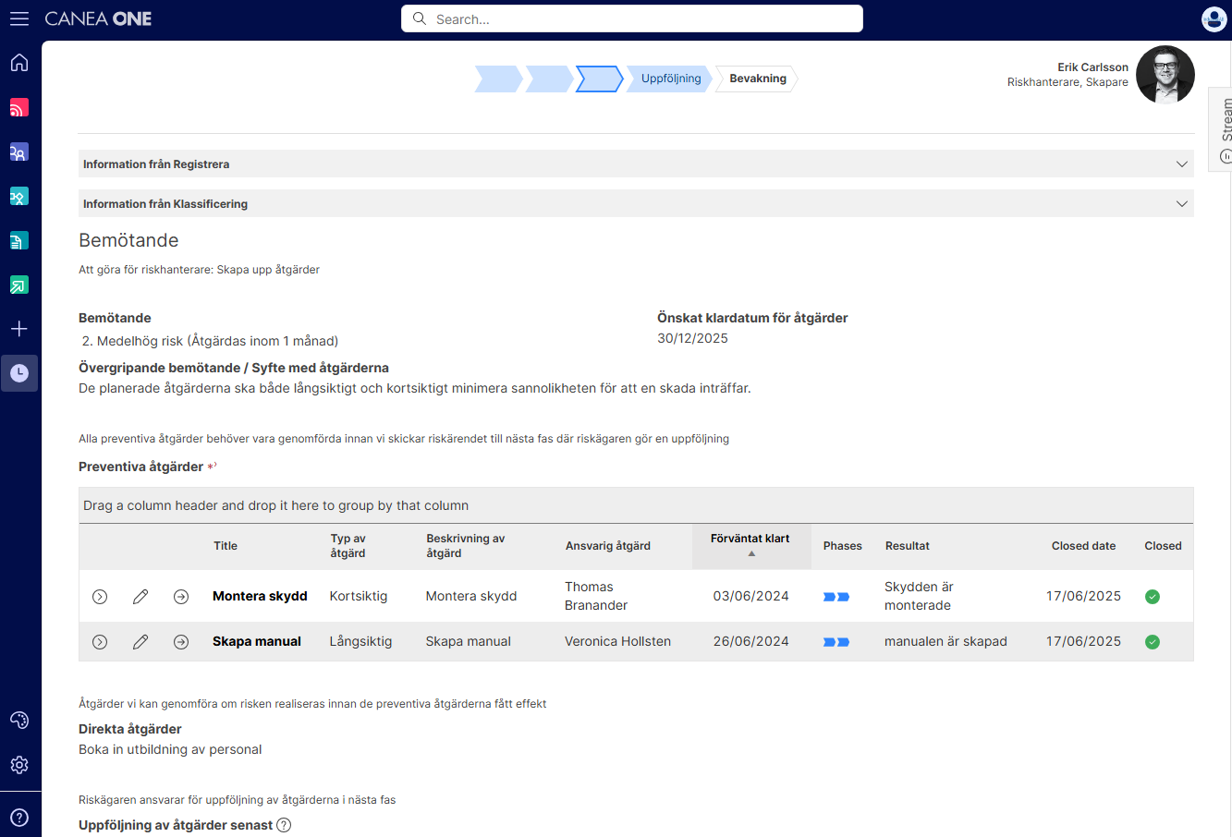Expand Information från Registrera section
This screenshot has height=837, width=1232.
click(x=636, y=164)
